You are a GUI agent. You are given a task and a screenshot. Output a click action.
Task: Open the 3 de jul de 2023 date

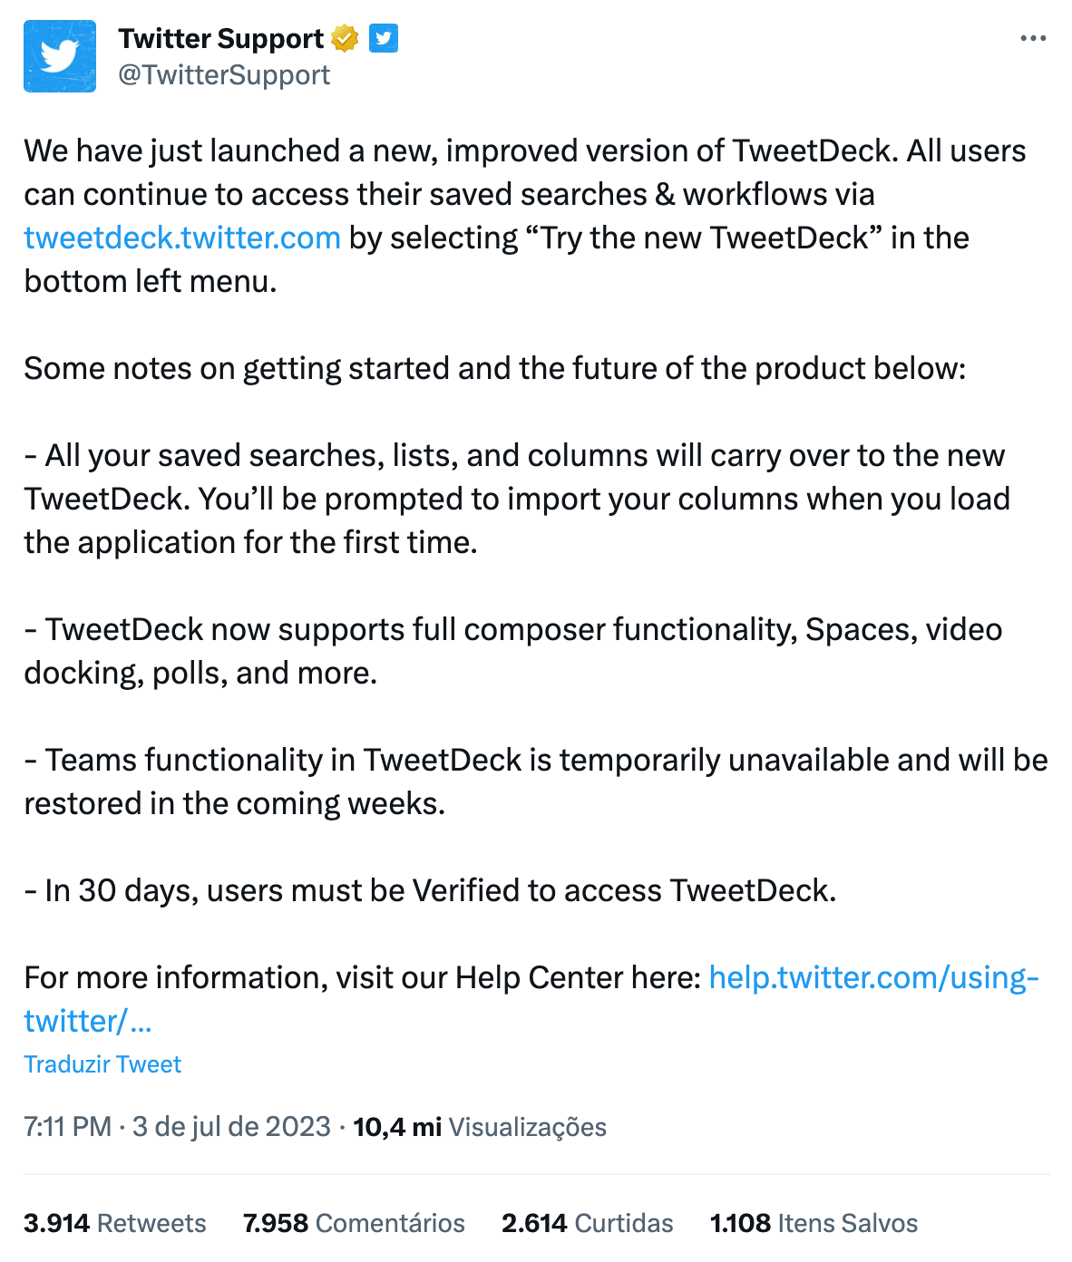click(231, 1127)
